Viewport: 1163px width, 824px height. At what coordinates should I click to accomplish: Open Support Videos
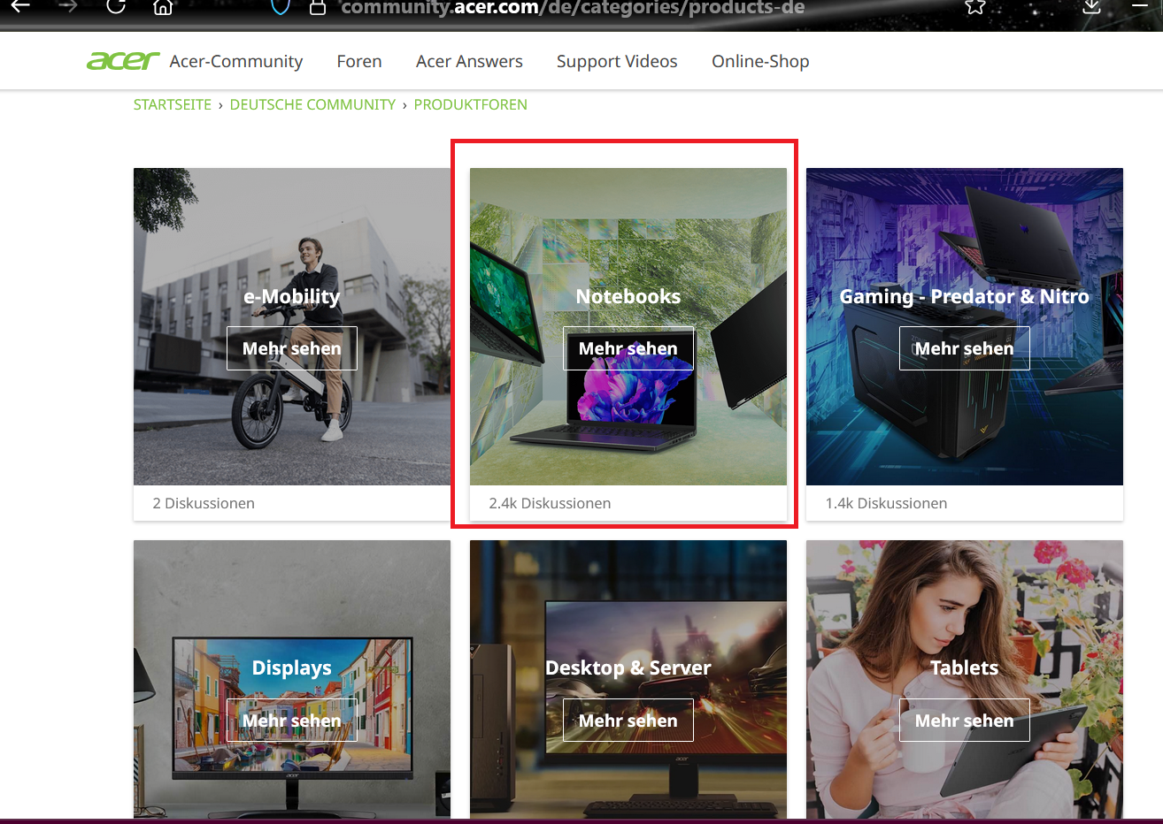617,61
